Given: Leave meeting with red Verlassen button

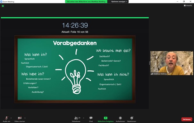Looking at the screenshot, I should (187, 119).
